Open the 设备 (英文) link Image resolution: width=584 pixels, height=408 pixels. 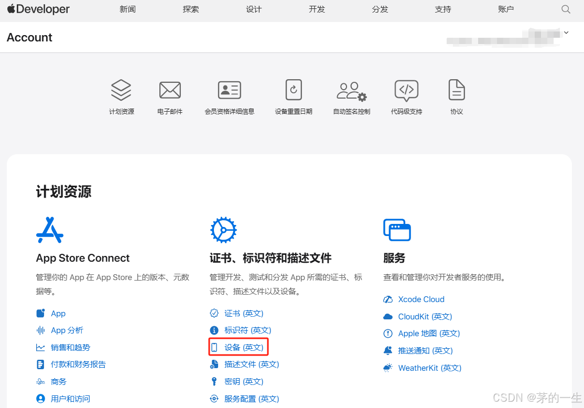[244, 348]
